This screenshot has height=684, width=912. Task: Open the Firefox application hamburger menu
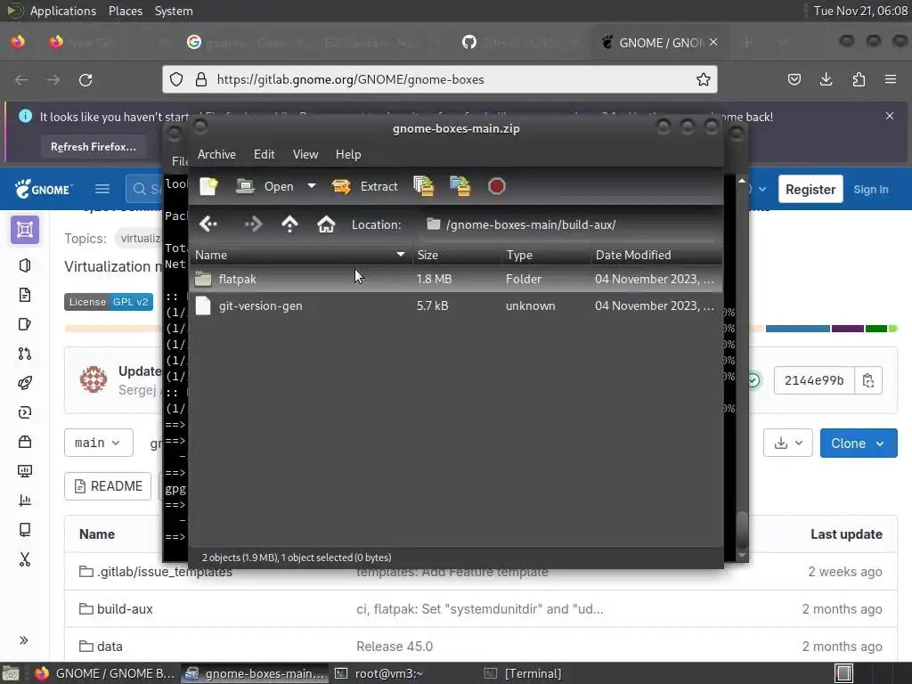[891, 79]
